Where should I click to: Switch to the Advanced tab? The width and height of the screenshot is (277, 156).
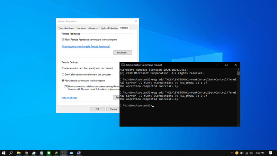click(93, 28)
